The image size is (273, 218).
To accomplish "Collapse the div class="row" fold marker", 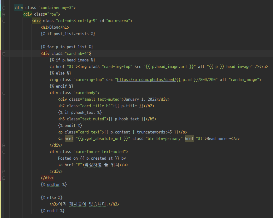I will [x=4, y=14].
